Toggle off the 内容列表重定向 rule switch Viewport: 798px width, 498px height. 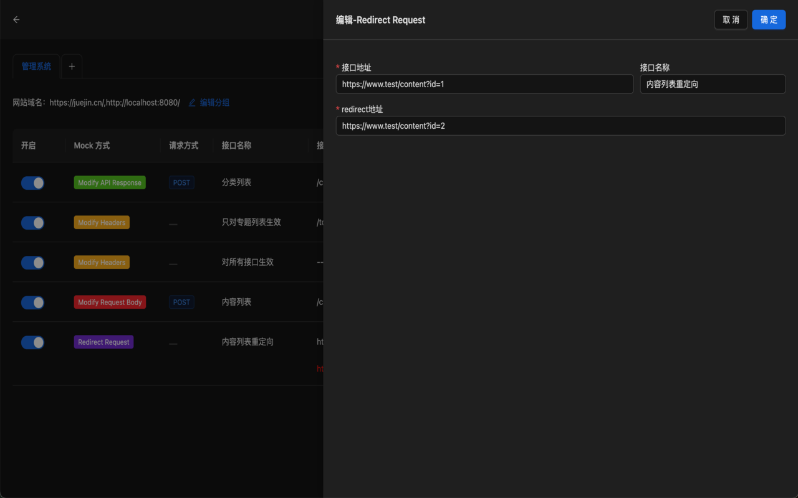(x=32, y=342)
